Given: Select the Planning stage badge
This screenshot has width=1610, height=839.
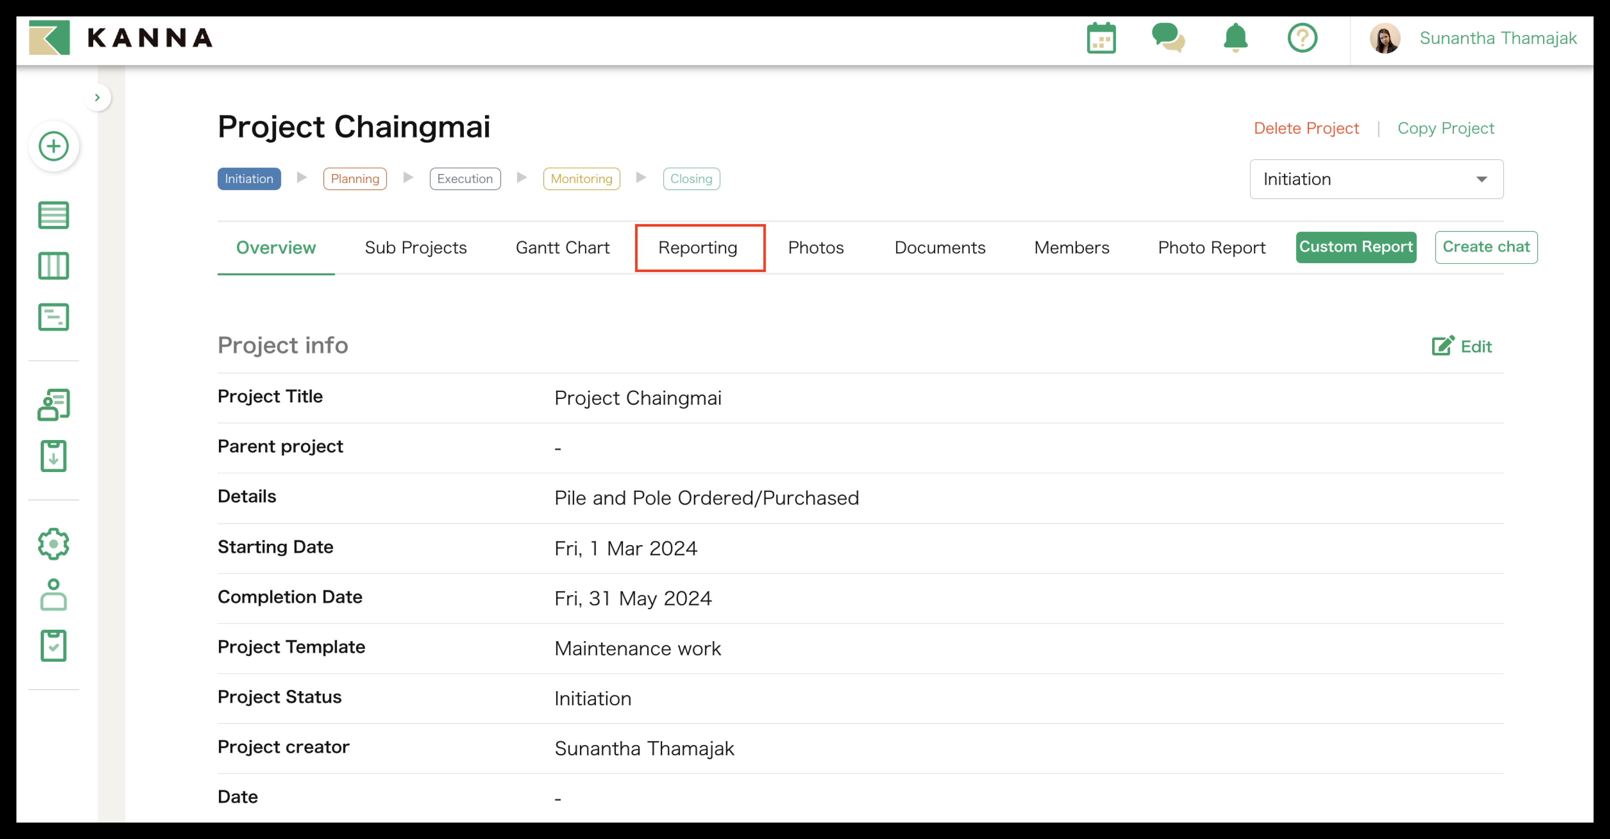Looking at the screenshot, I should tap(354, 179).
